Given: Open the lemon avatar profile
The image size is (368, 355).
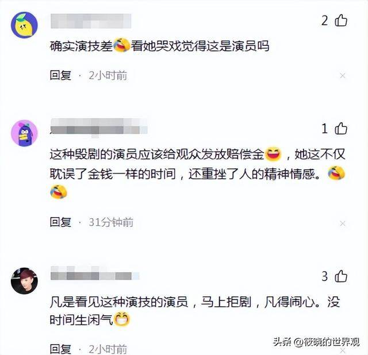Looking at the screenshot, I should click(24, 25).
